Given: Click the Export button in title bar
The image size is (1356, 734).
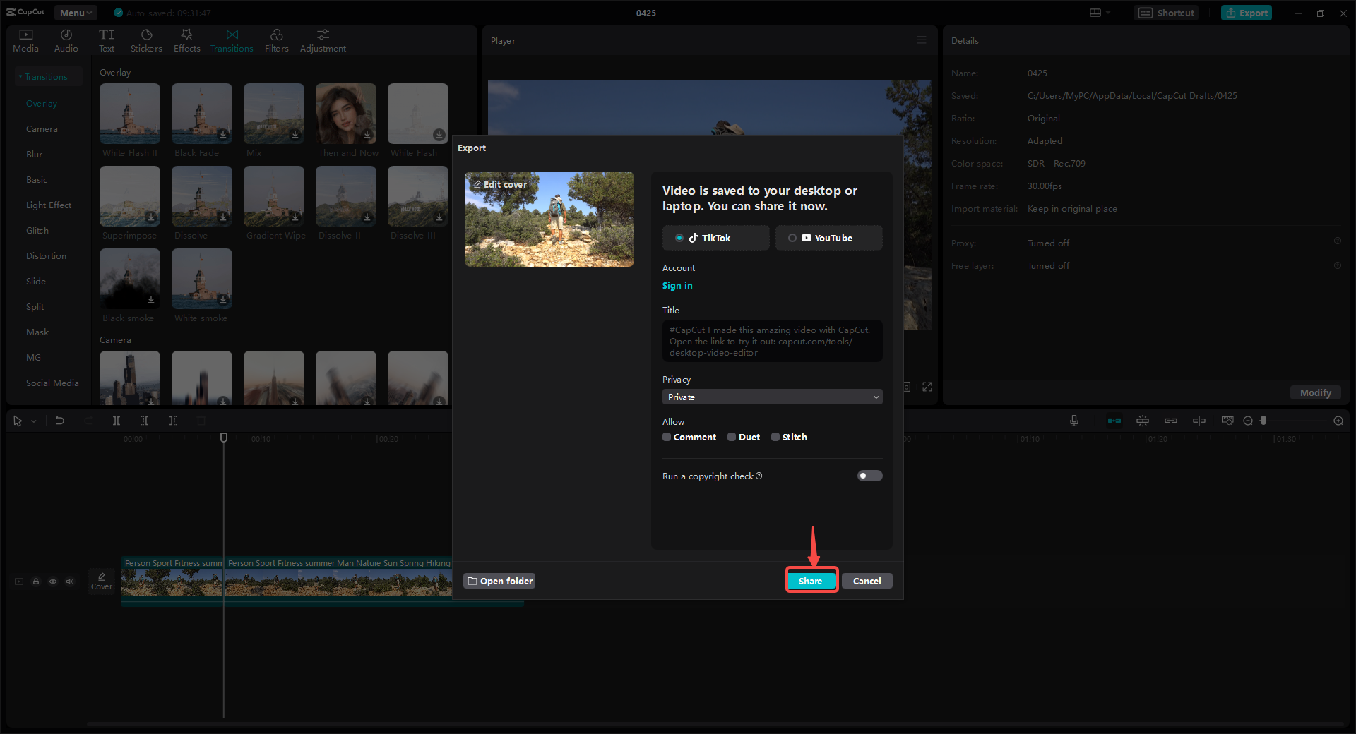Looking at the screenshot, I should pos(1247,13).
